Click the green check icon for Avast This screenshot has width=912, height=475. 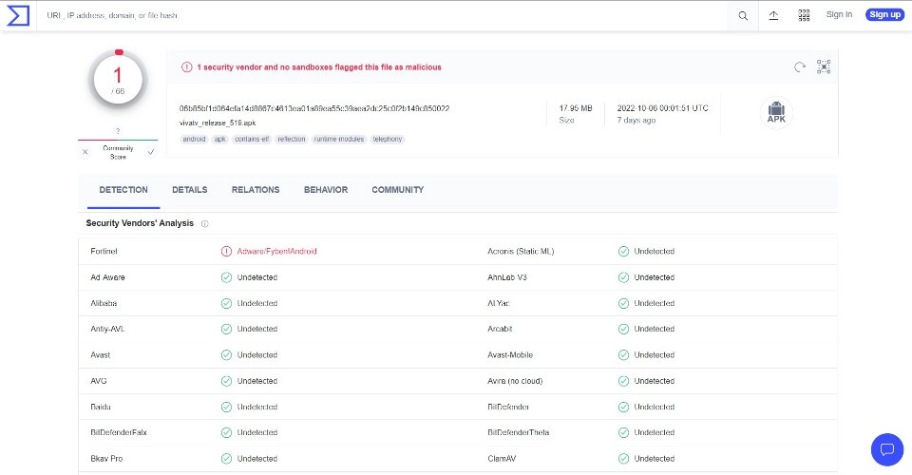click(x=226, y=354)
